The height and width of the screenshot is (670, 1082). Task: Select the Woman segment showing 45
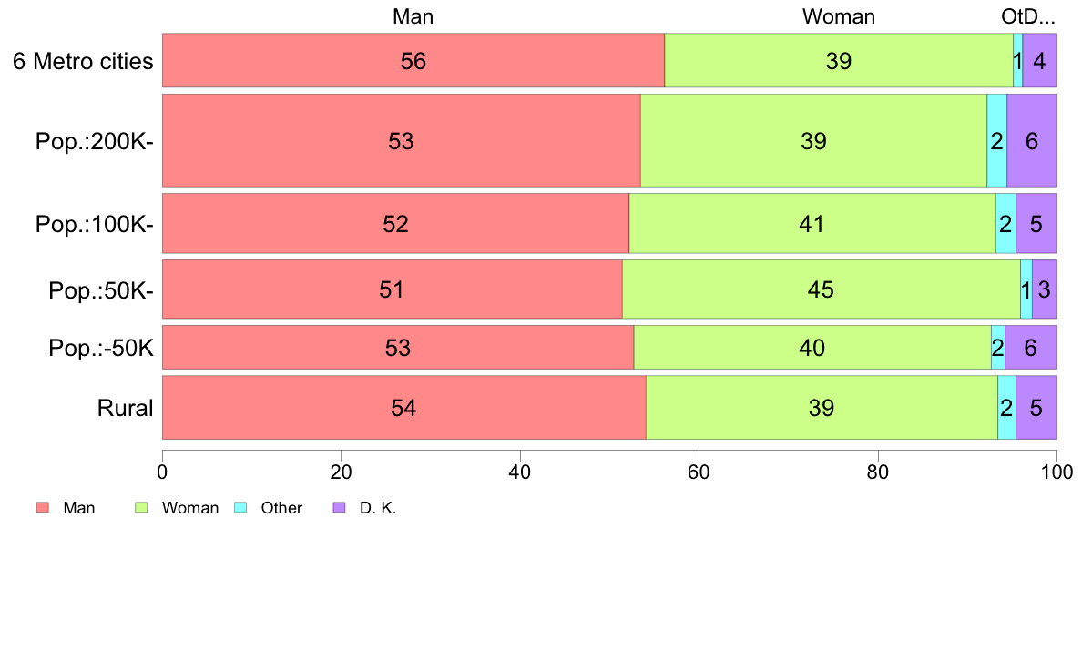(822, 289)
